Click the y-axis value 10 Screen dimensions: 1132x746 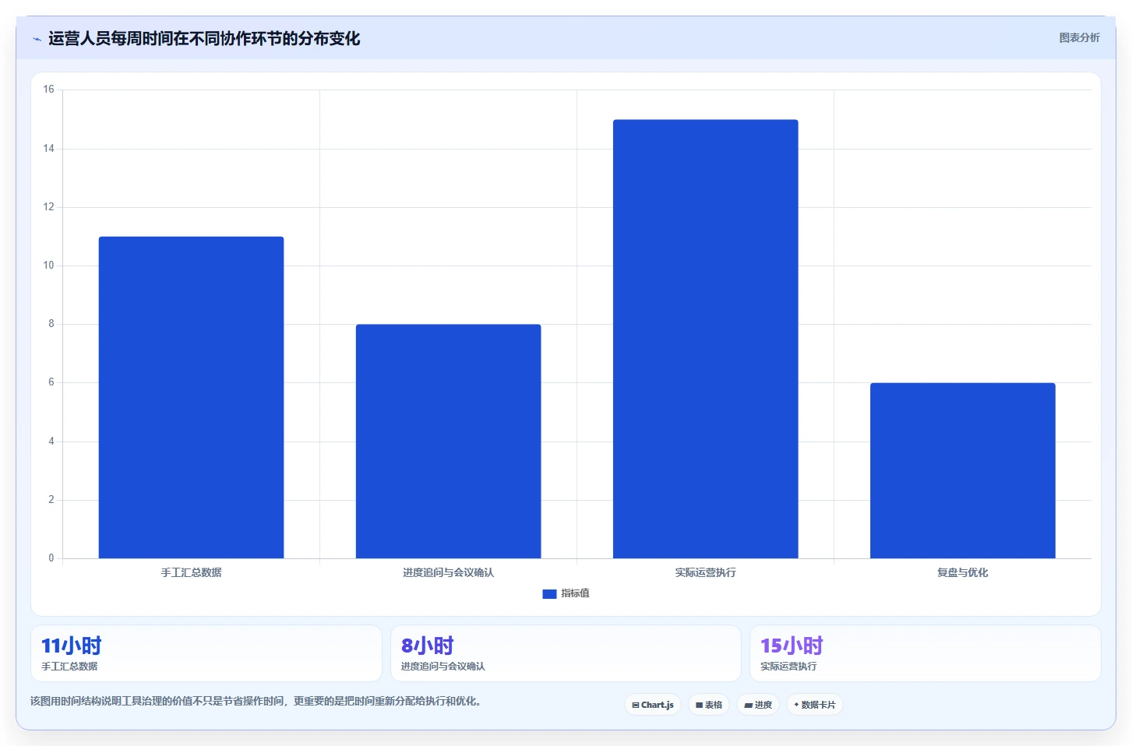tap(48, 266)
